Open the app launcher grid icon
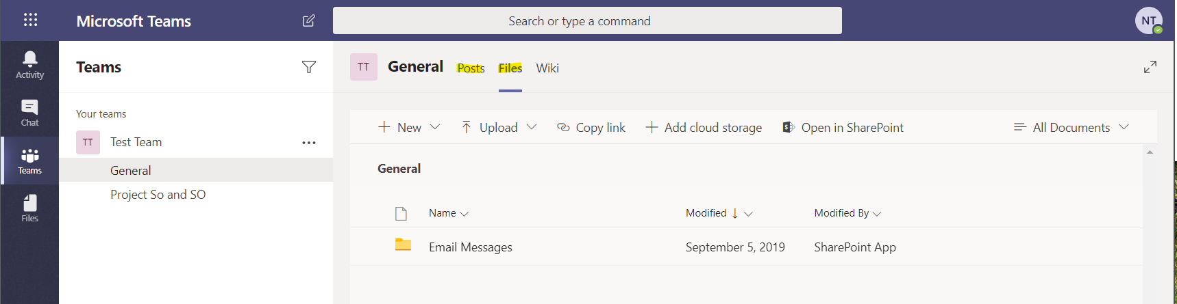The image size is (1177, 304). click(x=30, y=20)
